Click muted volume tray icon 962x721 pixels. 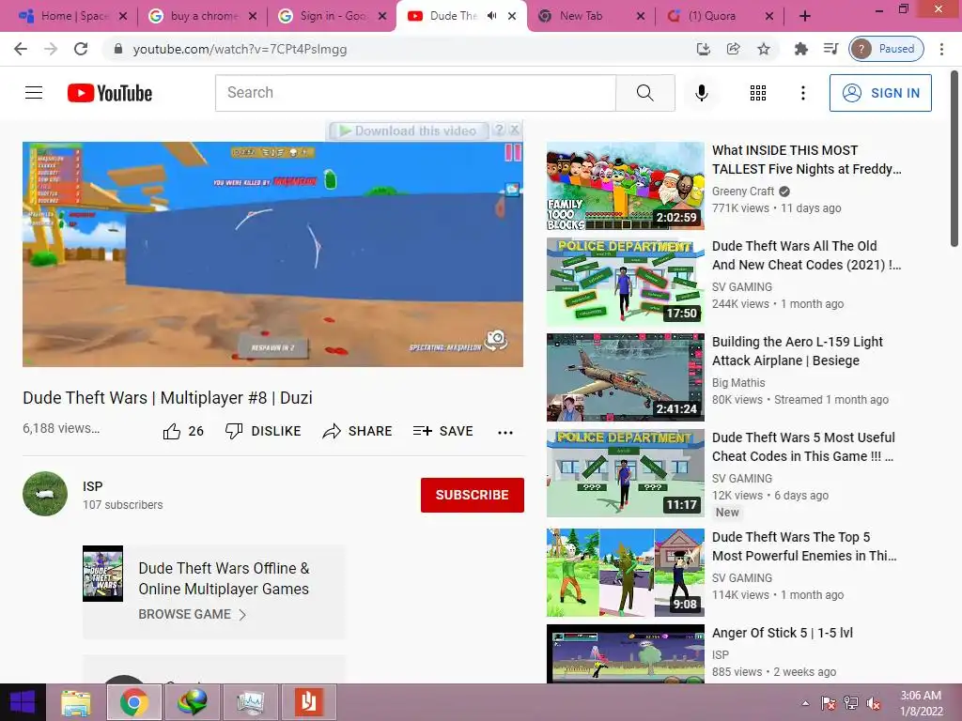pos(873,703)
